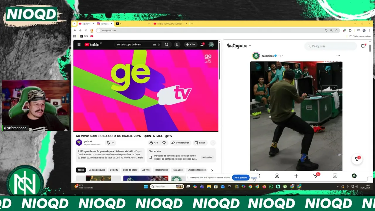Bookmark this page with star icon
The height and width of the screenshot is (211, 375).
coord(336,30)
